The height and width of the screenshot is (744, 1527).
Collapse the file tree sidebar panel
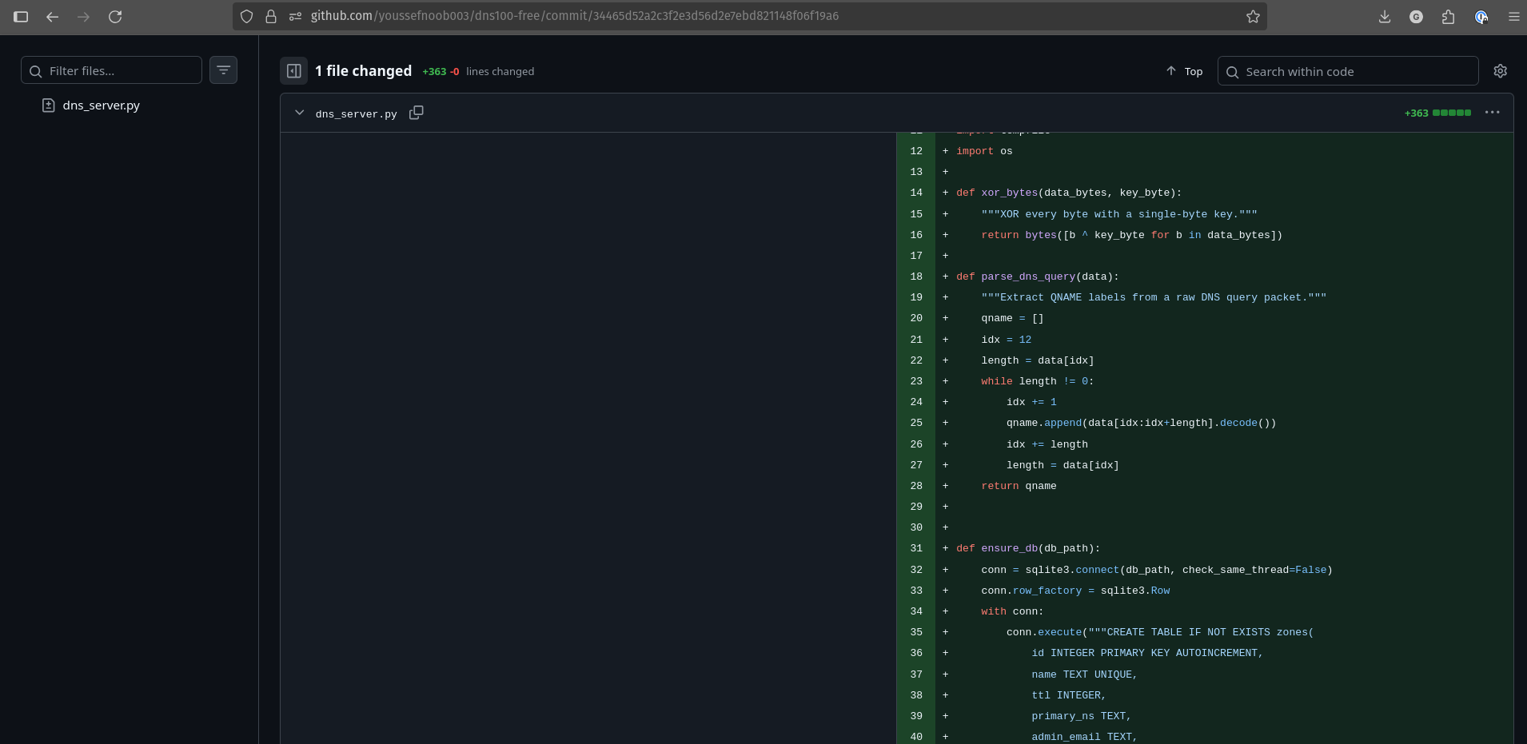293,71
